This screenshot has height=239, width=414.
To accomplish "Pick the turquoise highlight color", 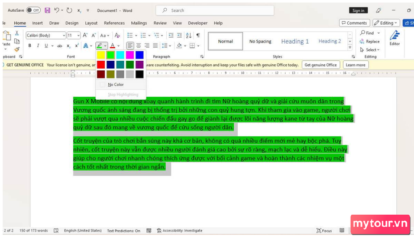I will point(120,55).
